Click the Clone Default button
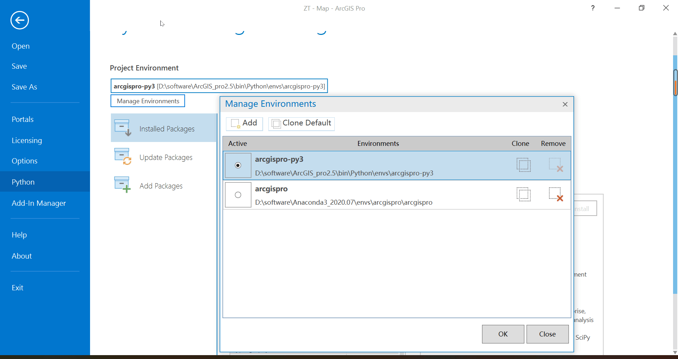Viewport: 678px width, 359px height. pos(302,123)
